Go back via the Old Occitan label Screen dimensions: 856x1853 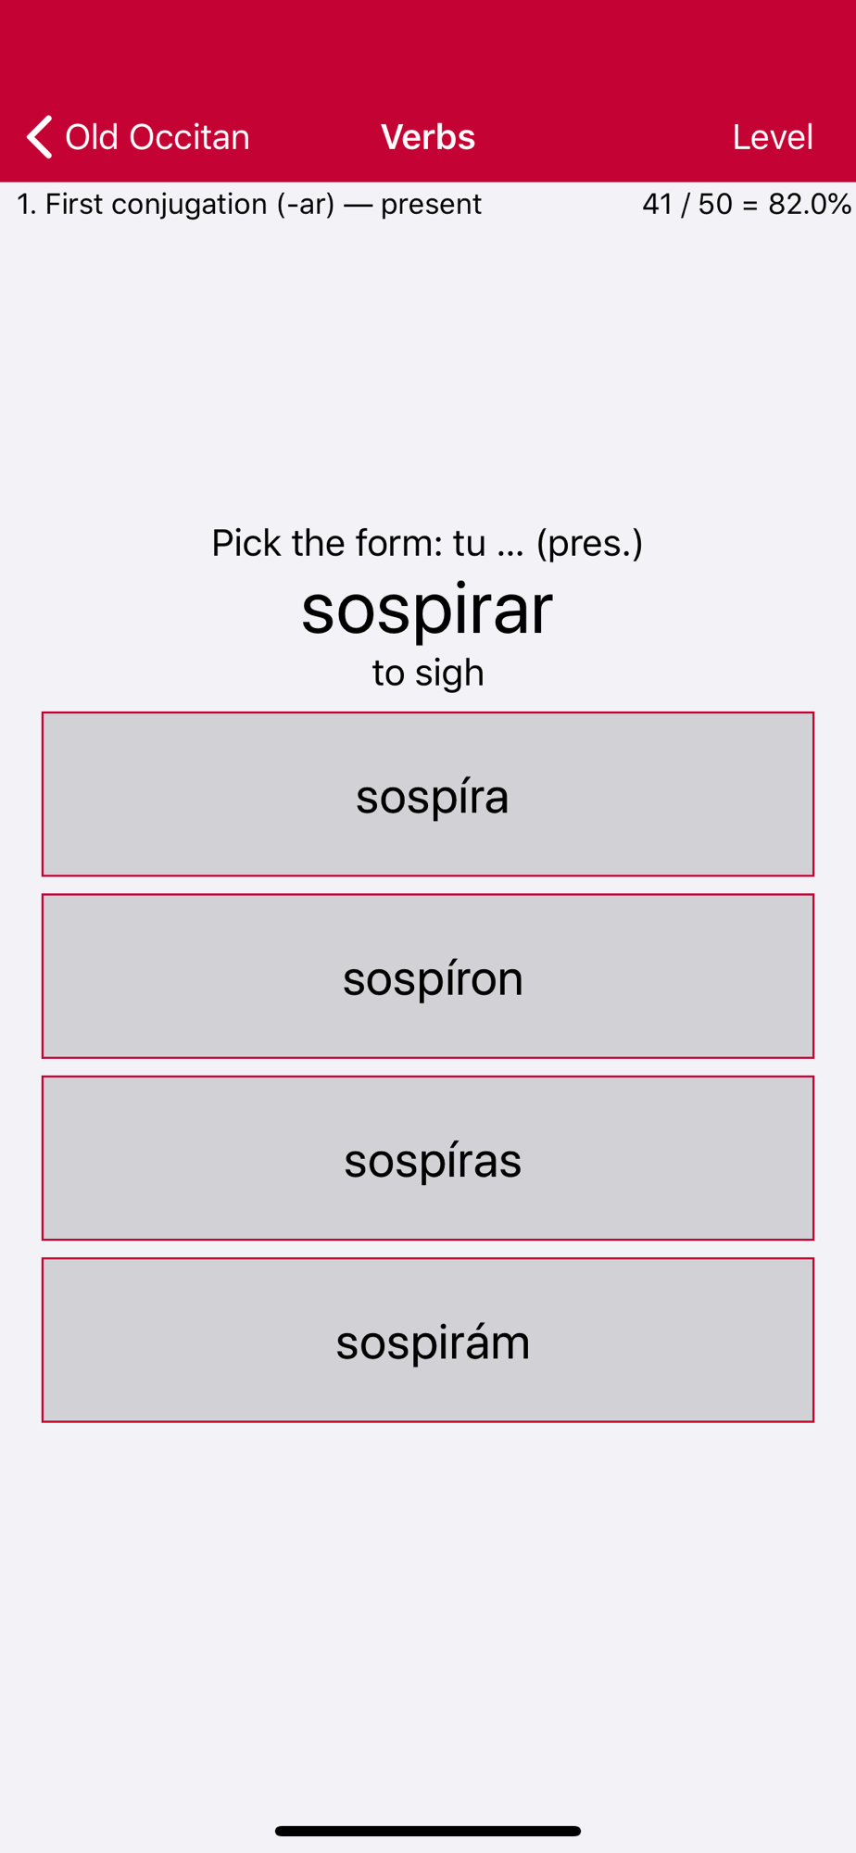tap(157, 137)
